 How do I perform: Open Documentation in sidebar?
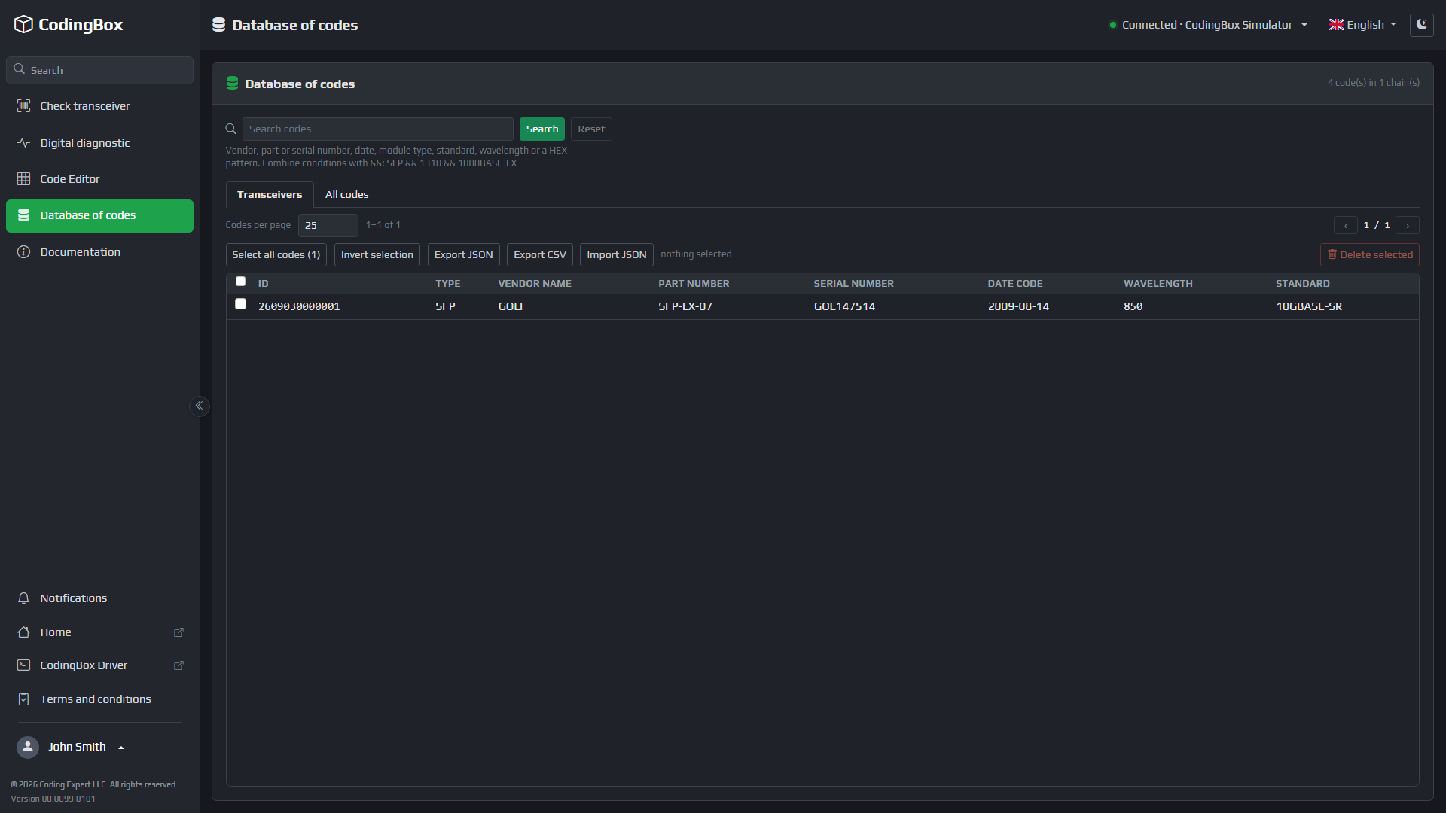tap(99, 252)
